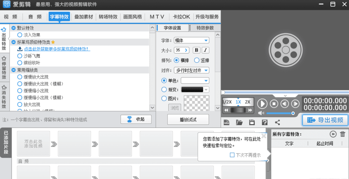Select the 沙砾飞舞 effect
The image size is (349, 179).
20,56
